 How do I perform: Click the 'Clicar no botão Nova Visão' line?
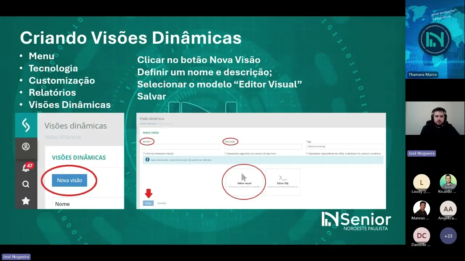(199, 60)
